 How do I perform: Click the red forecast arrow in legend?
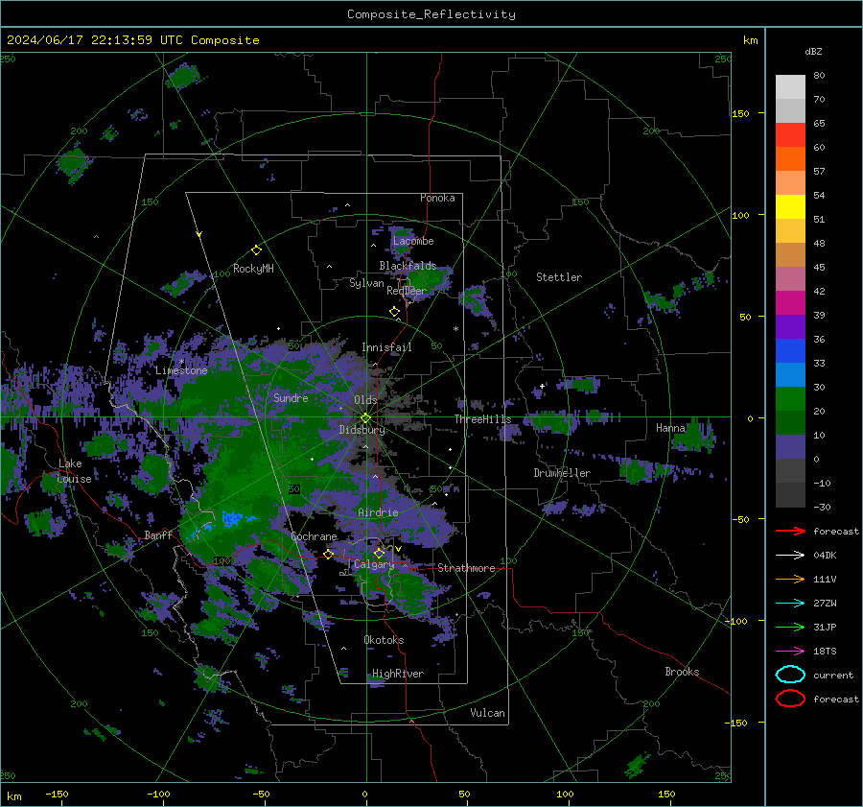(790, 531)
